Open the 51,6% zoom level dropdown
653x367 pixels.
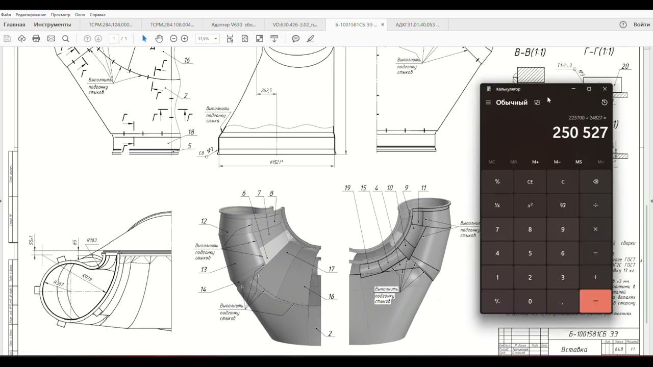208,39
